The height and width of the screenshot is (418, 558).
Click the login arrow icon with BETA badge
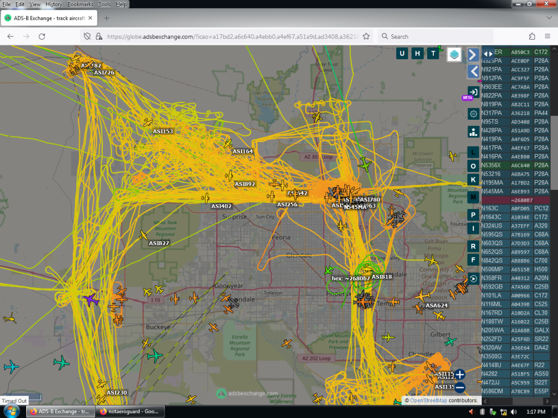(x=473, y=92)
